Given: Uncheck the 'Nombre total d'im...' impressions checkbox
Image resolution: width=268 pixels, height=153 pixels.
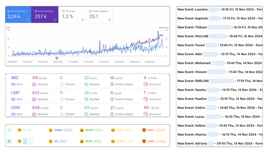Looking at the screenshot, I should pos(36,11).
